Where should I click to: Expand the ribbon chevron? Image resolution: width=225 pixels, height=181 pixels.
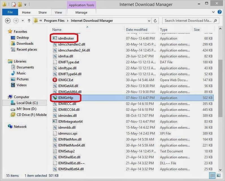213,12
